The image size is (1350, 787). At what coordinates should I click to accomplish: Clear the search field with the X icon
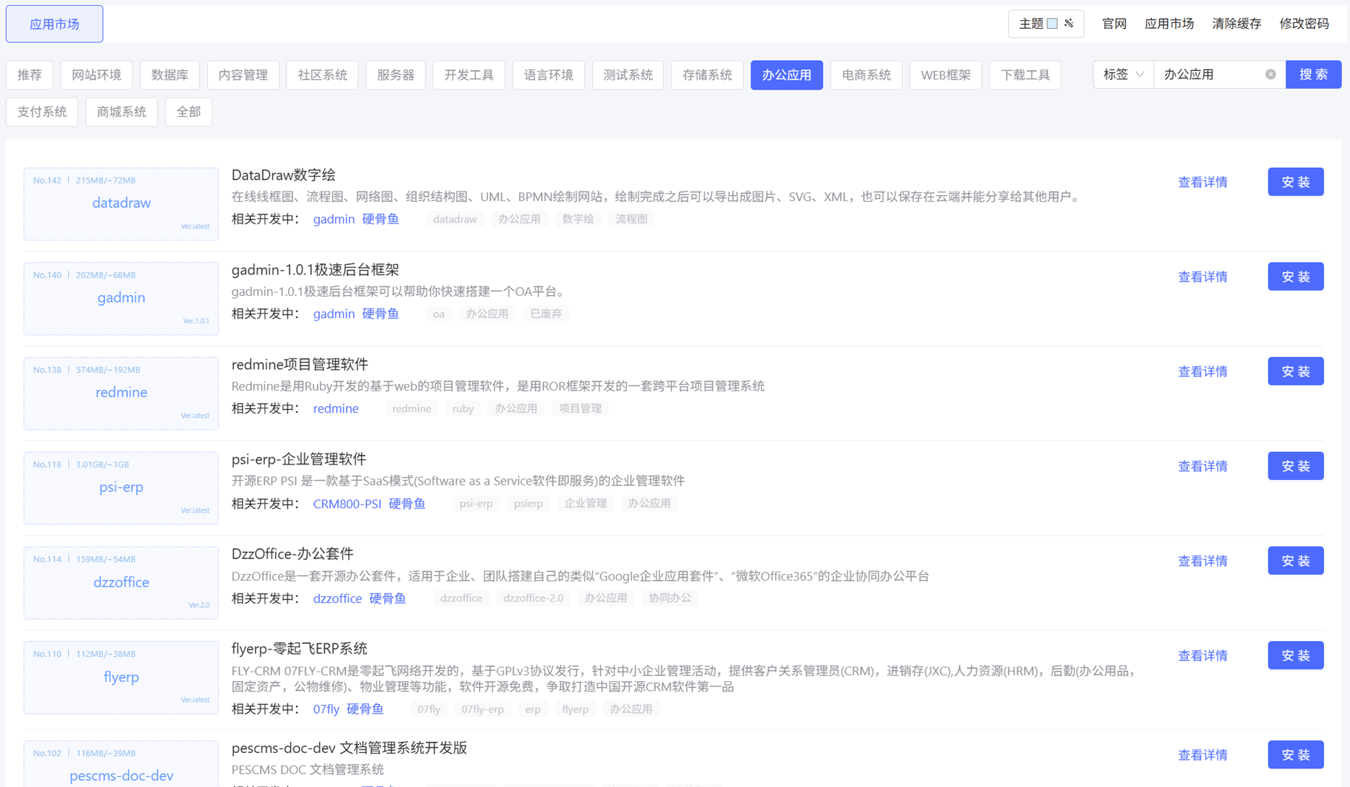click(x=1270, y=74)
